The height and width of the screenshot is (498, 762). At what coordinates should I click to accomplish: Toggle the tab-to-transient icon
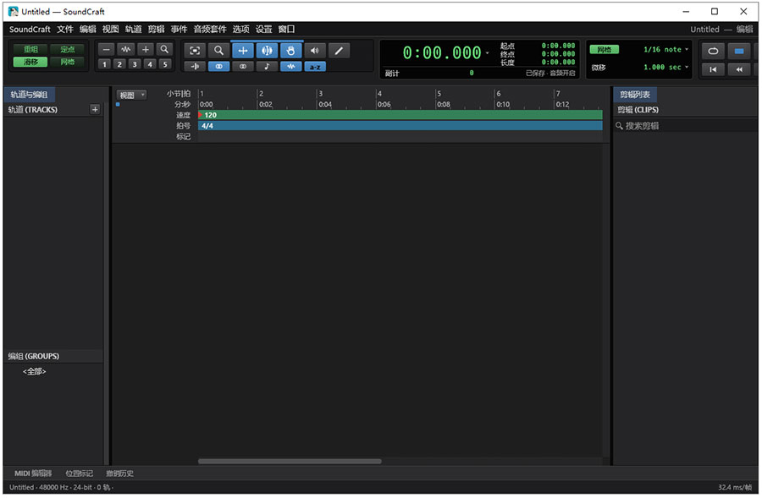pyautogui.click(x=195, y=67)
